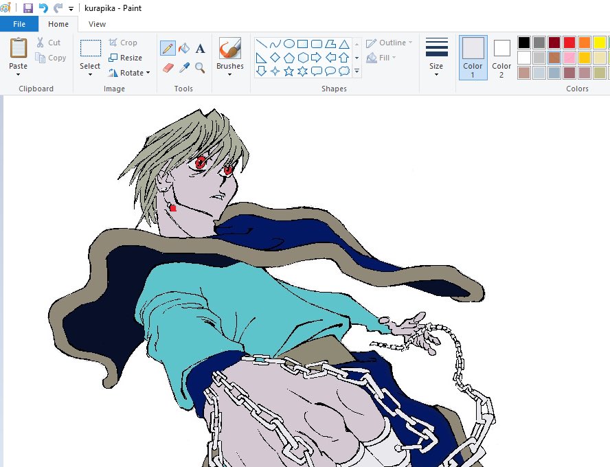The height and width of the screenshot is (467, 610).
Task: Open Customize Quick Access Toolbar dropdown
Action: coord(71,8)
